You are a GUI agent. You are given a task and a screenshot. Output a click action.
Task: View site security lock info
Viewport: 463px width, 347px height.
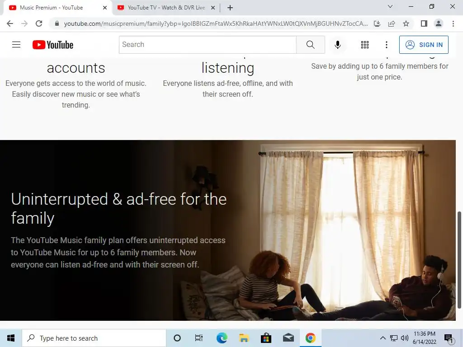(x=57, y=23)
